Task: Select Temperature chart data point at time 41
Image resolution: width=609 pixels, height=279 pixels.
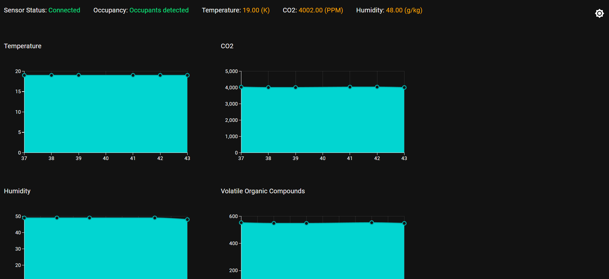Action: 133,75
